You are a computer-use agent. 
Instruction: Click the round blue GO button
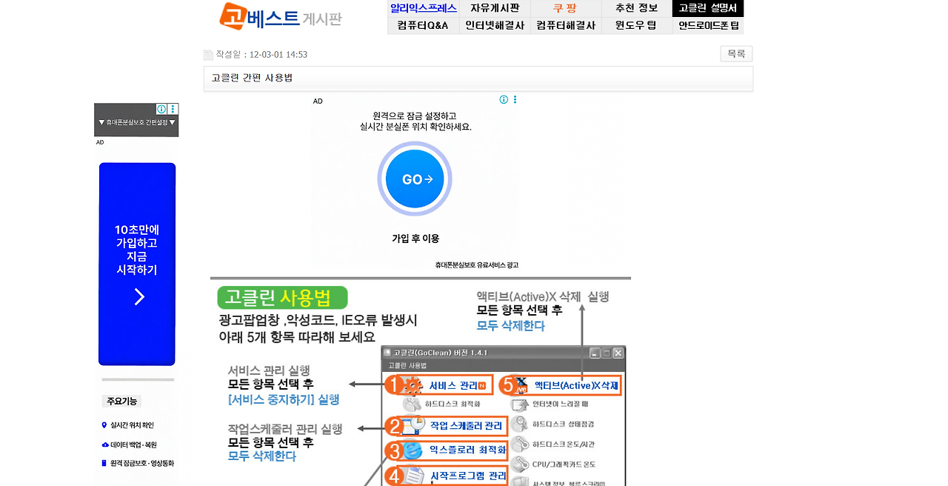415,179
